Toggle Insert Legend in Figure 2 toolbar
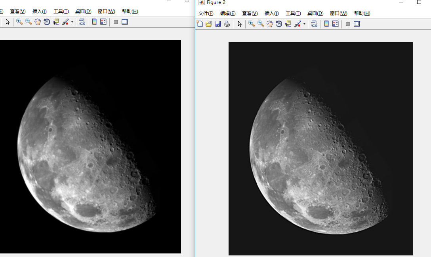This screenshot has width=431, height=257. tap(336, 24)
